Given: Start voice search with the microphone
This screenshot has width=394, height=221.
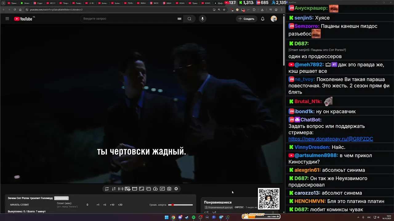Looking at the screenshot, I should click(x=202, y=19).
